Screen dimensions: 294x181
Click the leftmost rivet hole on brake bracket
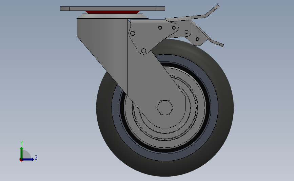tap(133, 33)
